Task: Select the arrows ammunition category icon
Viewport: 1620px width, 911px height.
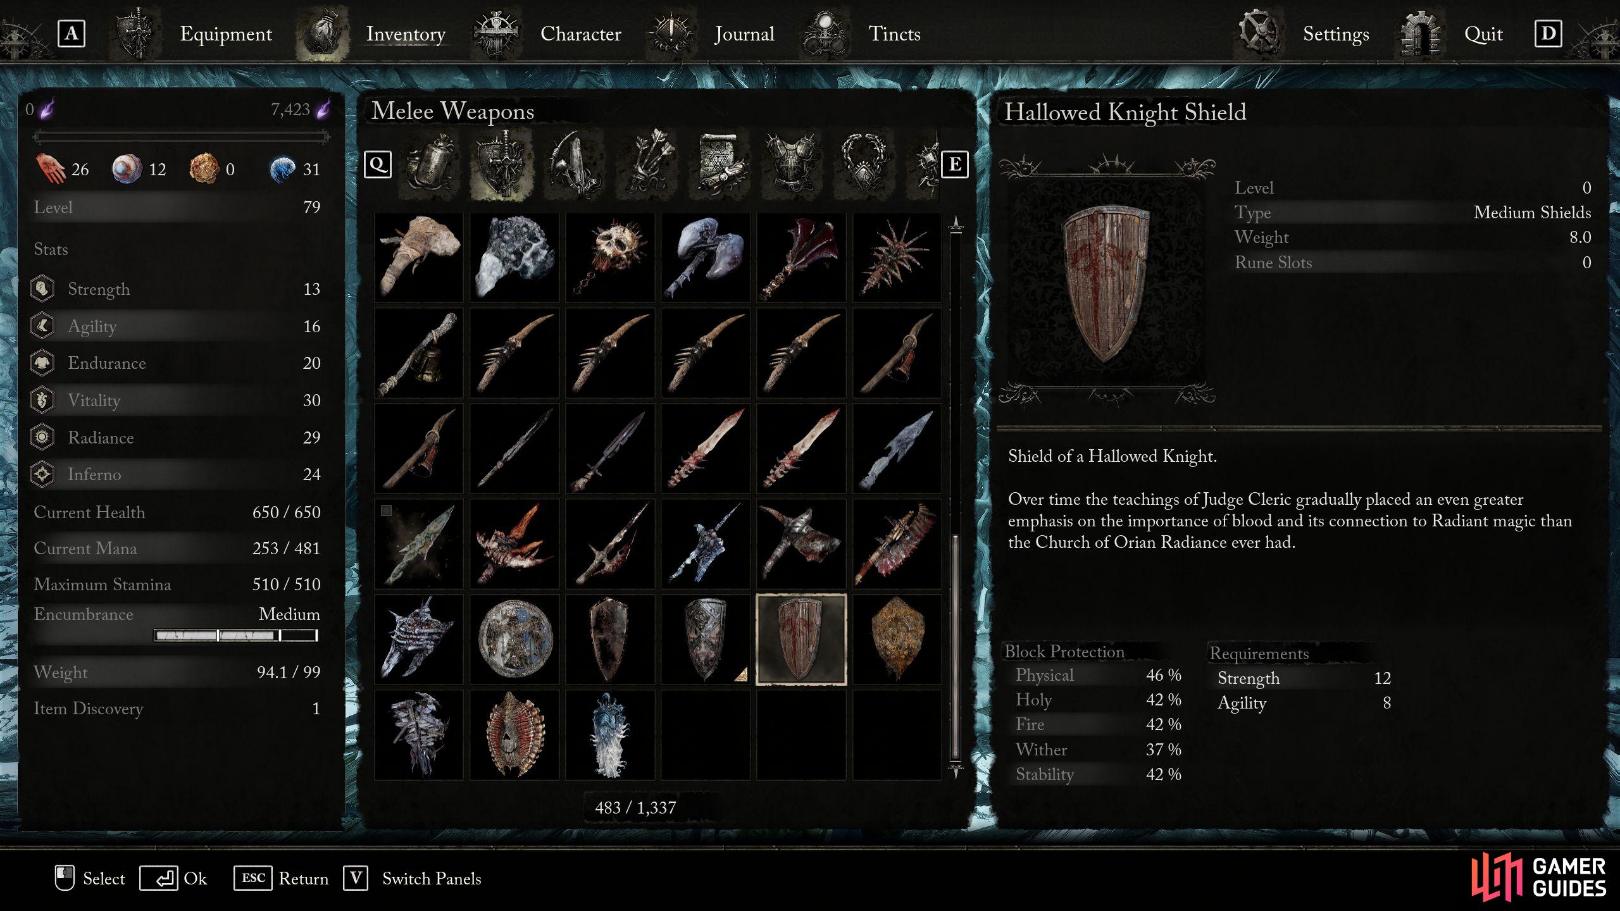Action: [x=649, y=164]
